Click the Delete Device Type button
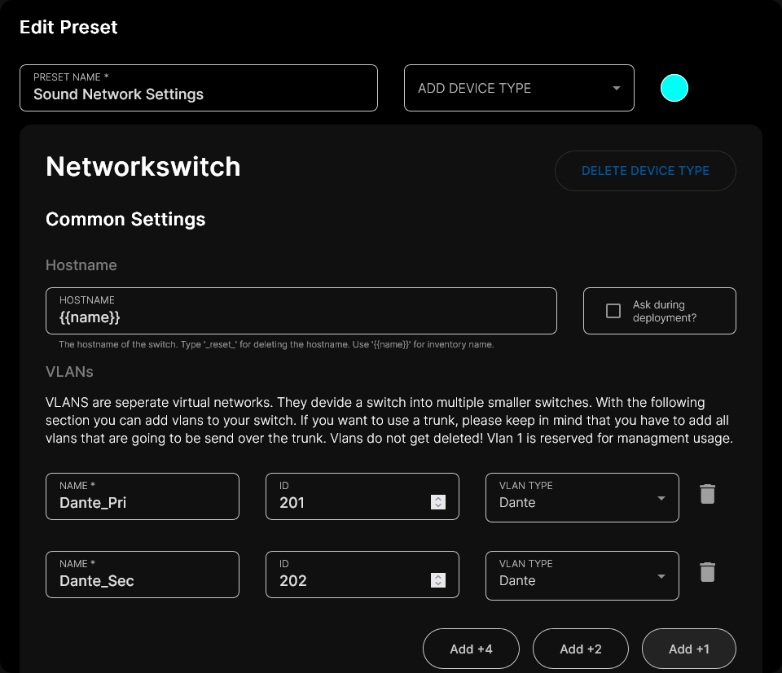This screenshot has width=782, height=673. pyautogui.click(x=645, y=171)
